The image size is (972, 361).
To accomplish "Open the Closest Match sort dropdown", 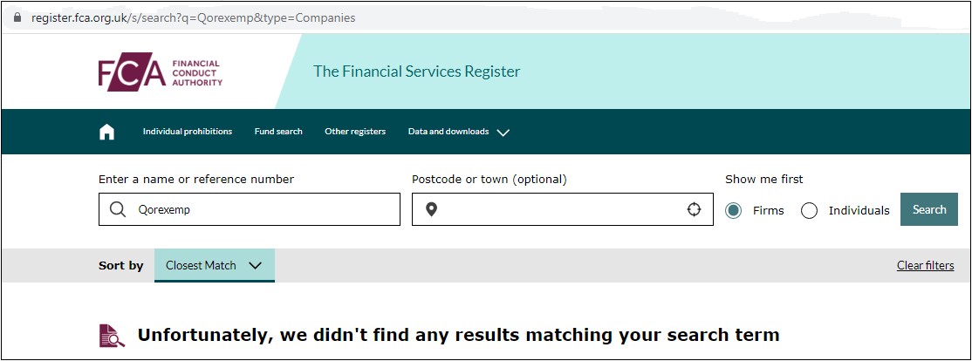I will pos(215,266).
